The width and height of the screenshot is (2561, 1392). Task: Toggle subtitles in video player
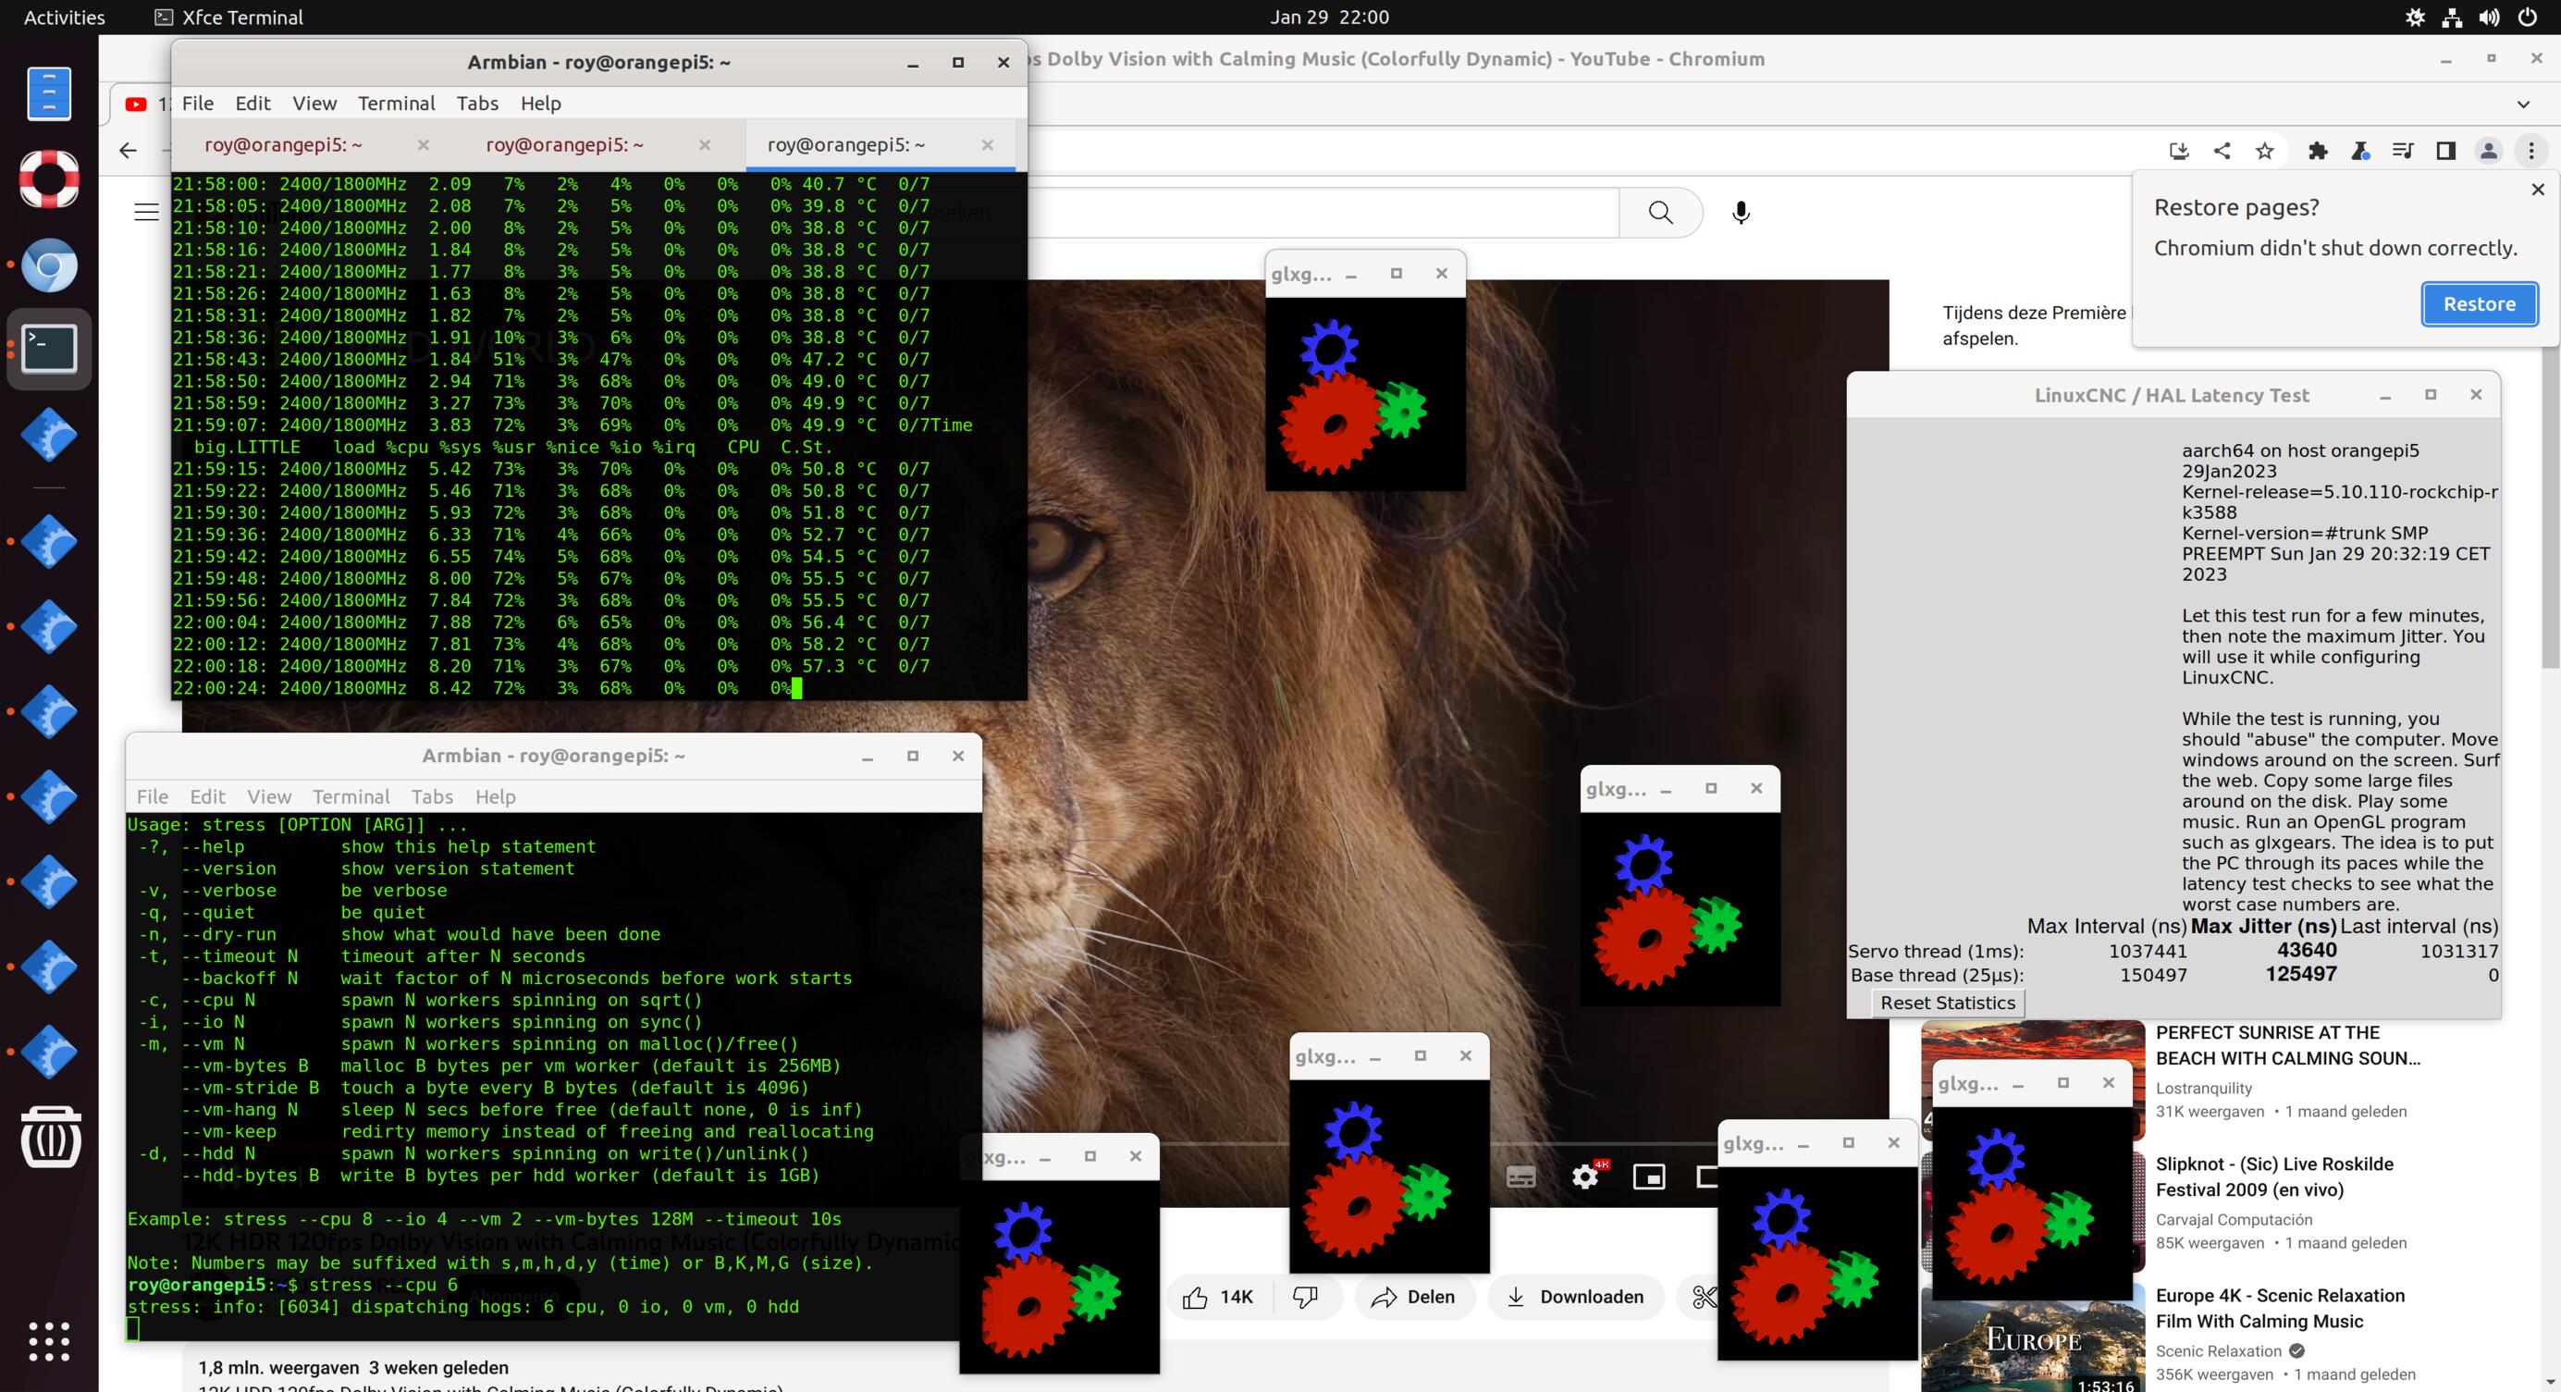pos(1521,1177)
